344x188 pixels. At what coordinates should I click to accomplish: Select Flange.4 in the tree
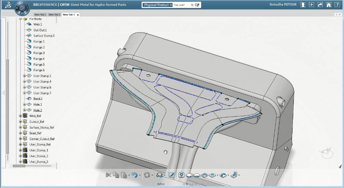(39, 59)
